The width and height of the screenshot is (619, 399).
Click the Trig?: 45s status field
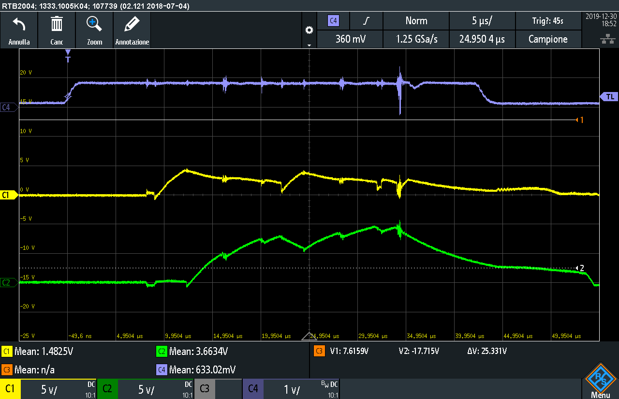pos(548,21)
